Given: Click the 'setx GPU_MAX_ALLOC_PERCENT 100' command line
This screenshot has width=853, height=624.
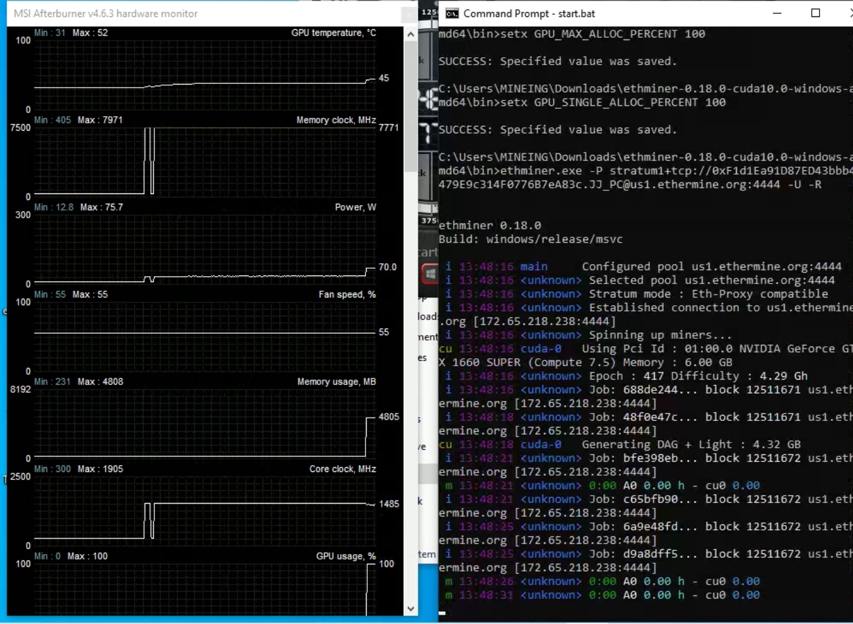Looking at the screenshot, I should click(x=572, y=34).
